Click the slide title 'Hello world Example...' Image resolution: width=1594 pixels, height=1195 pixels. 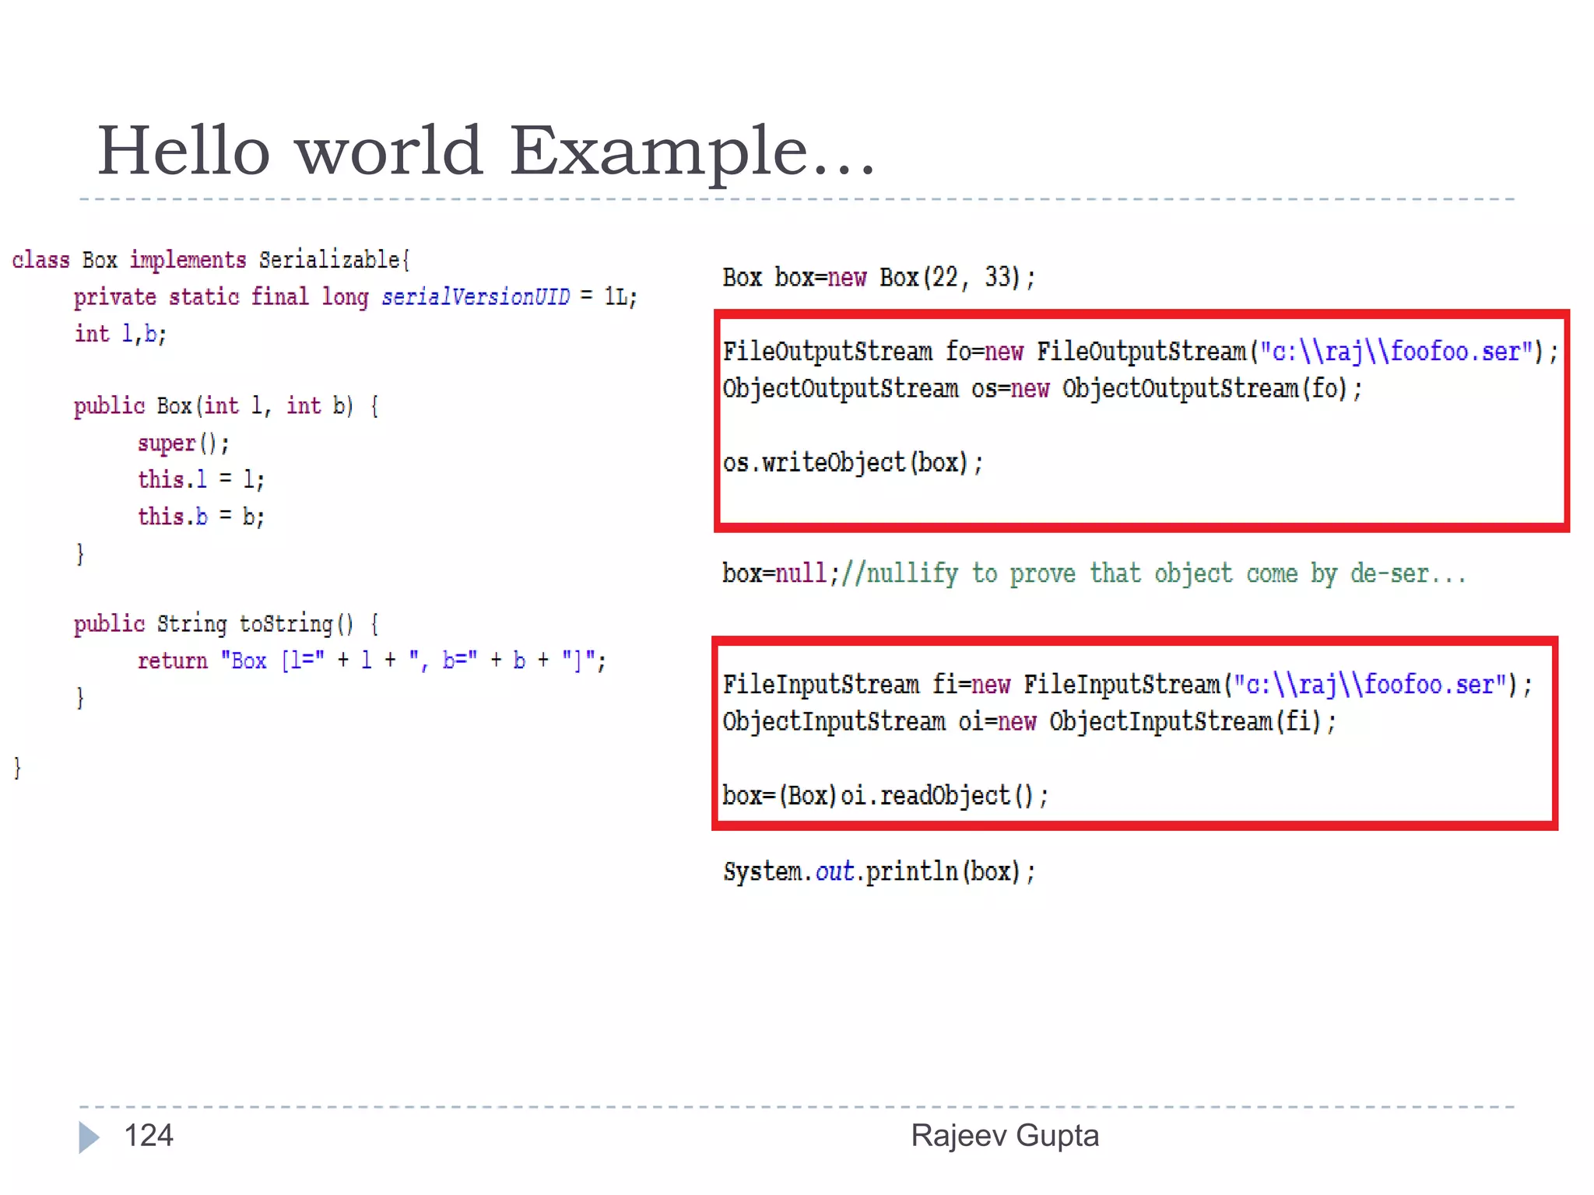(486, 152)
